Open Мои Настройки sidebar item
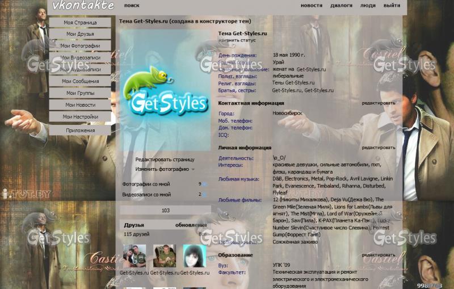454x289 pixels. 79,117
